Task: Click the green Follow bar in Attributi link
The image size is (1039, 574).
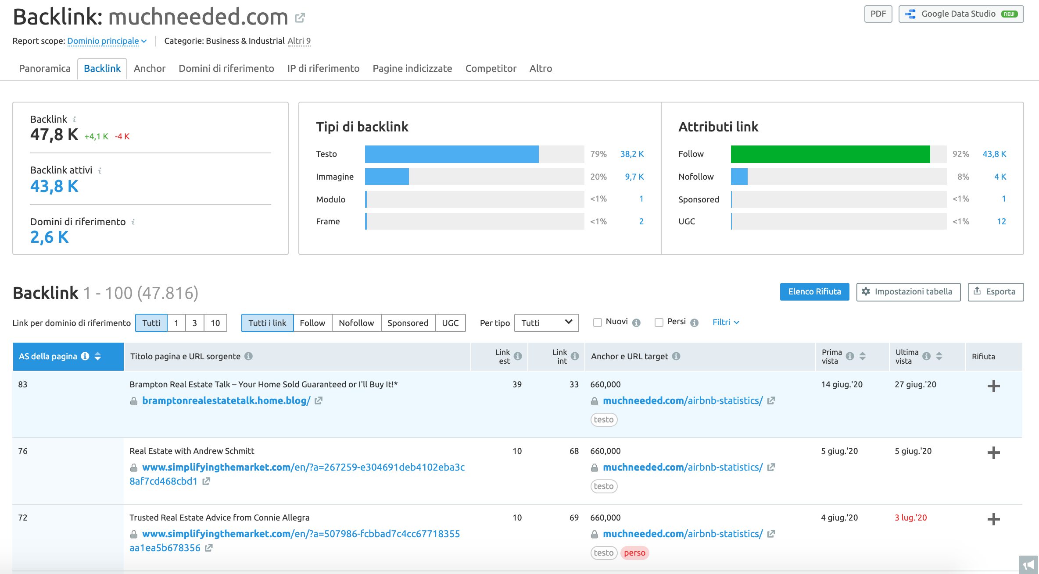Action: coord(830,154)
